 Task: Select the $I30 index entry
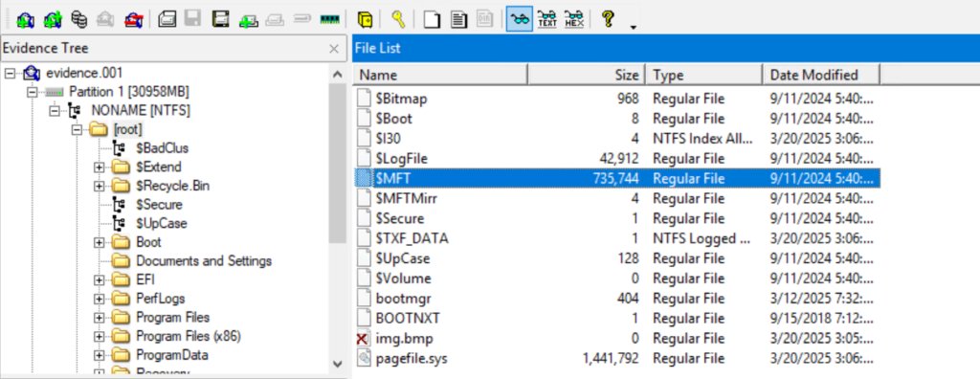coord(617,139)
